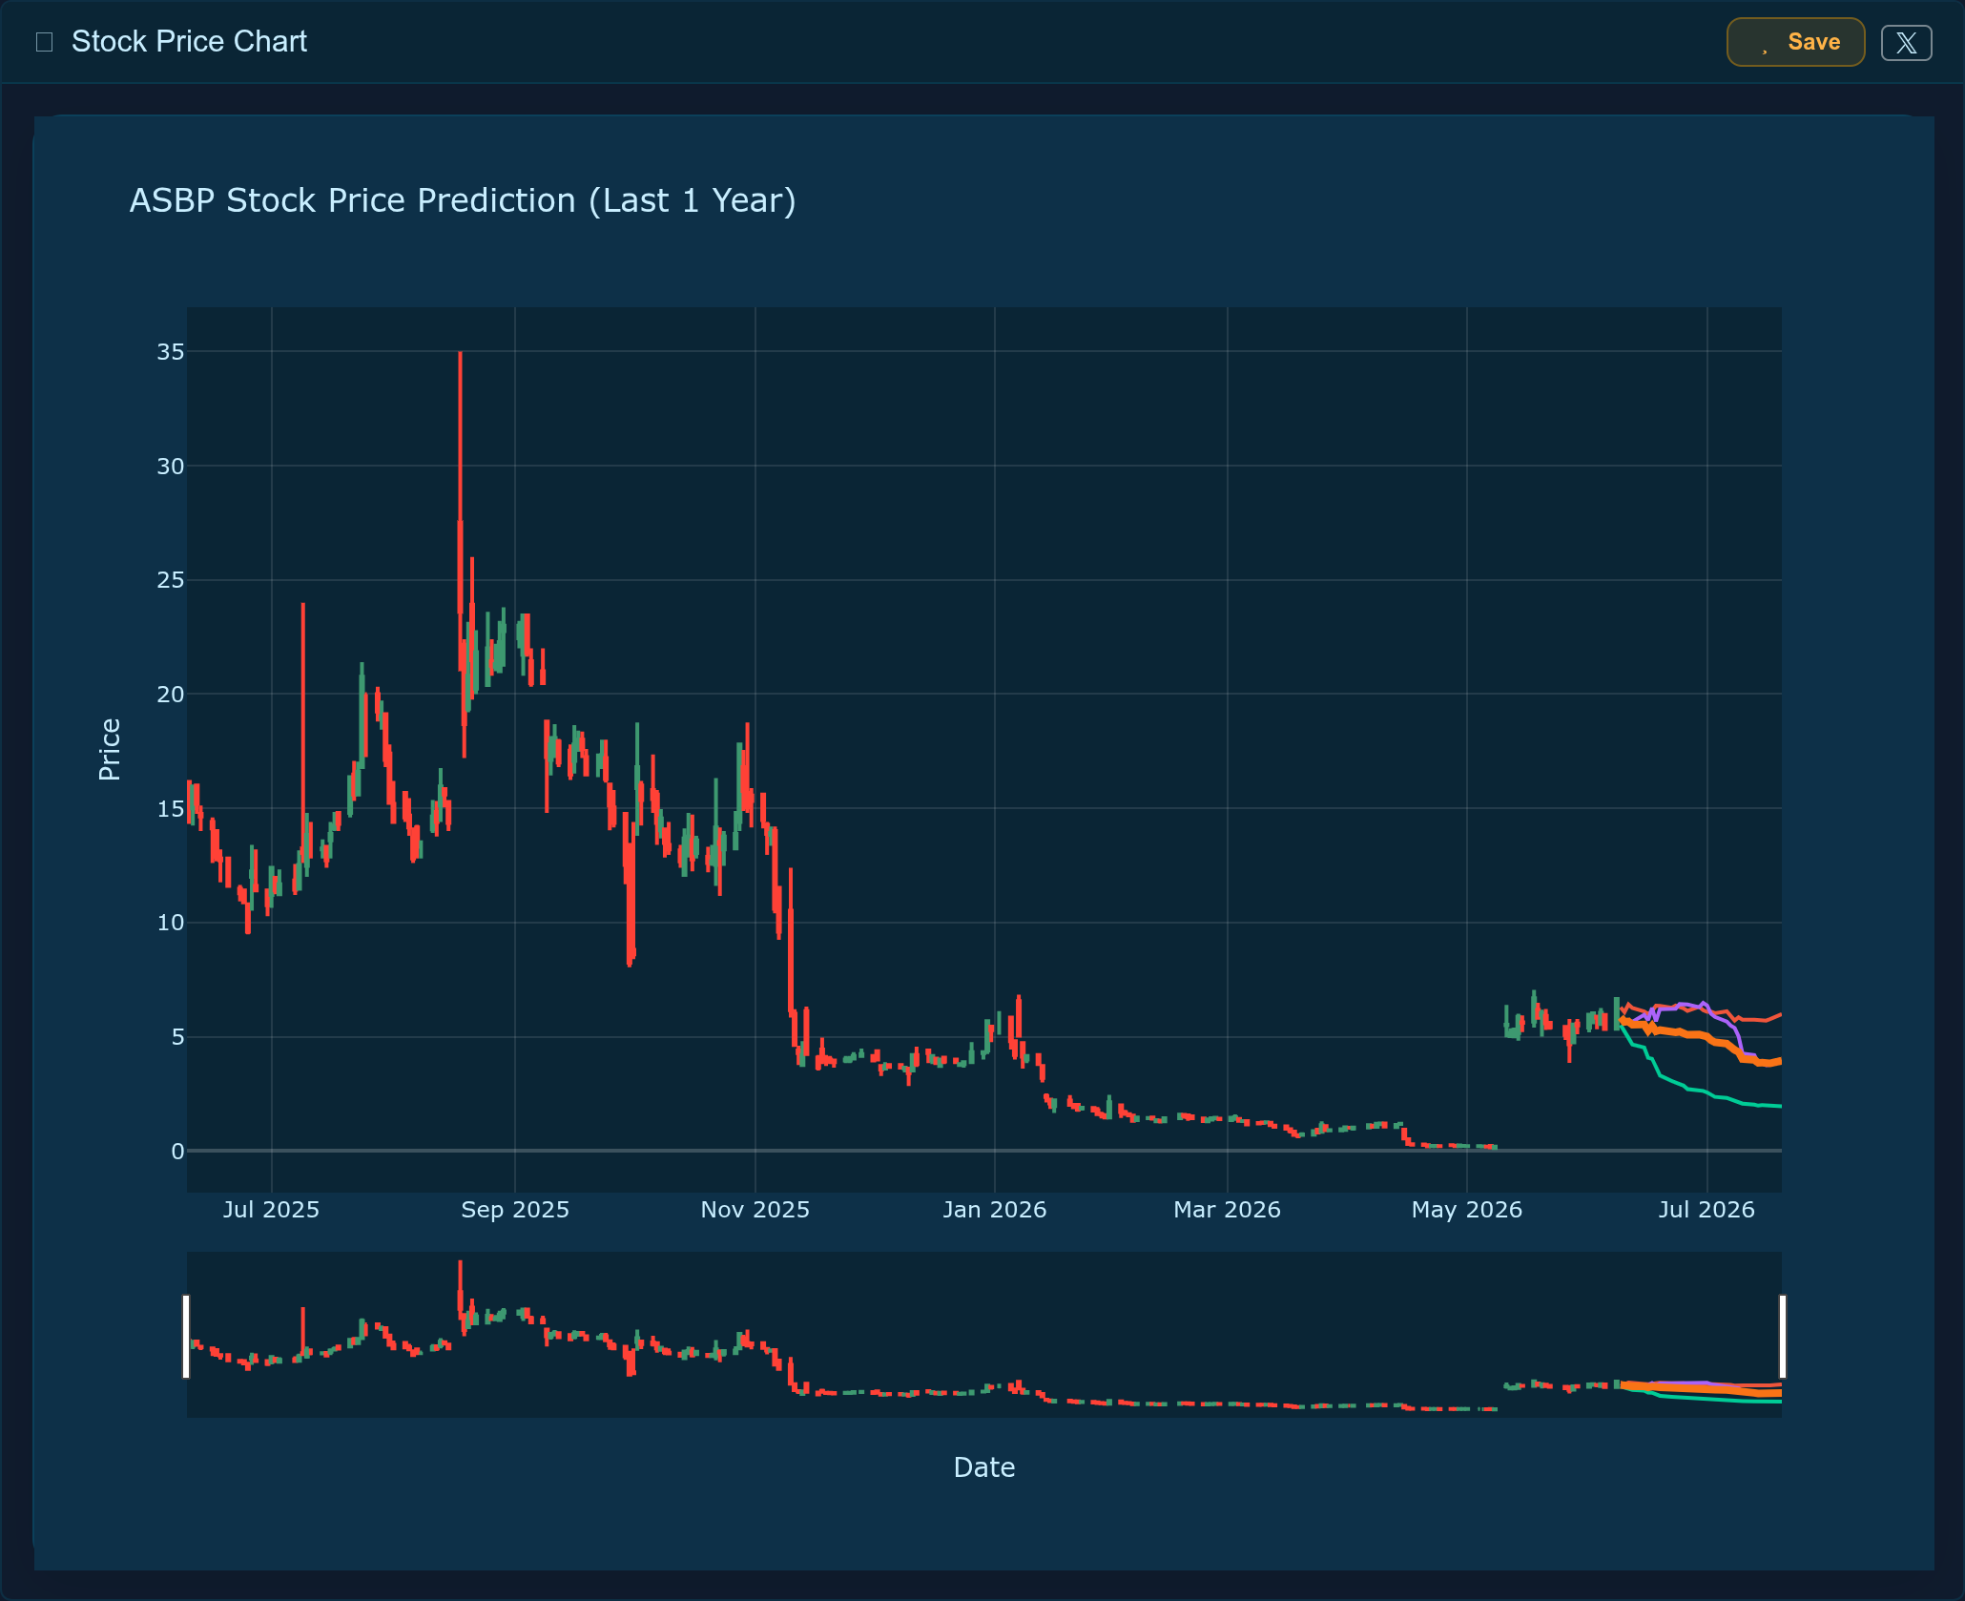1965x1601 pixels.
Task: Click the y-axis value 35
Action: (171, 352)
